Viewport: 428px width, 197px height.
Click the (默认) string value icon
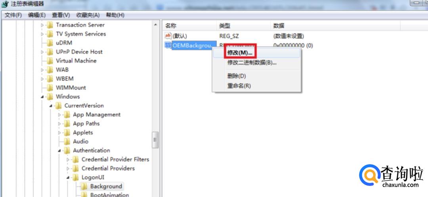tap(168, 36)
